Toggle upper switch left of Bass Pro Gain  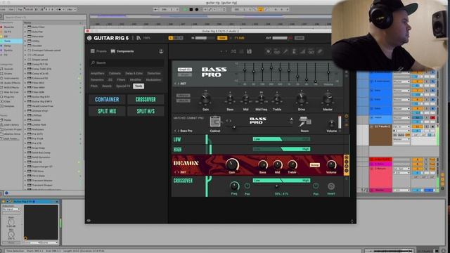[183, 96]
